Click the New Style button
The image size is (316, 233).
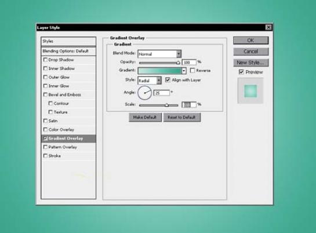(250, 63)
